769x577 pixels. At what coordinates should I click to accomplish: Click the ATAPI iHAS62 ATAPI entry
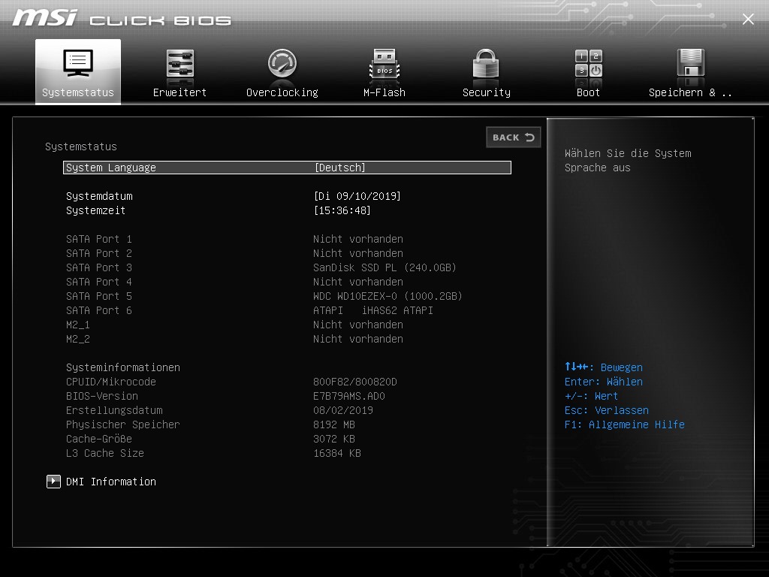tap(372, 310)
